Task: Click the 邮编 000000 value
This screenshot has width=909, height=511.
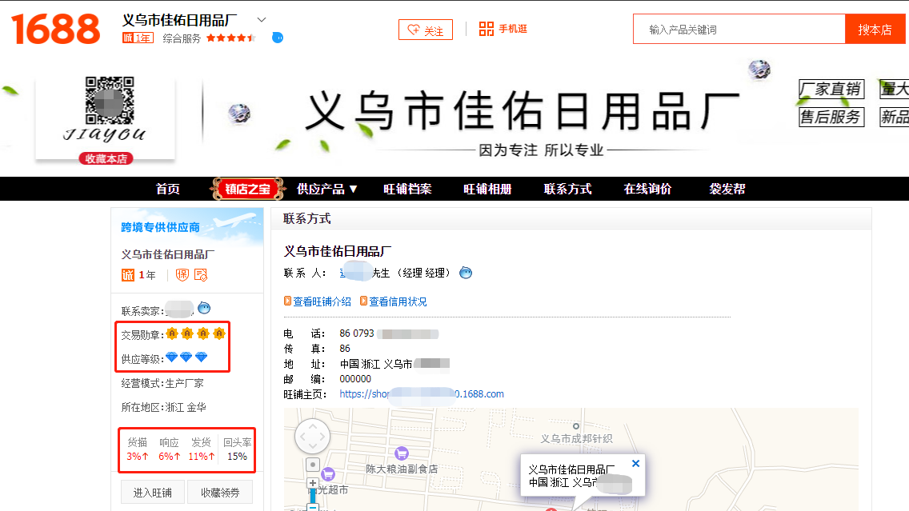Action: [x=355, y=379]
